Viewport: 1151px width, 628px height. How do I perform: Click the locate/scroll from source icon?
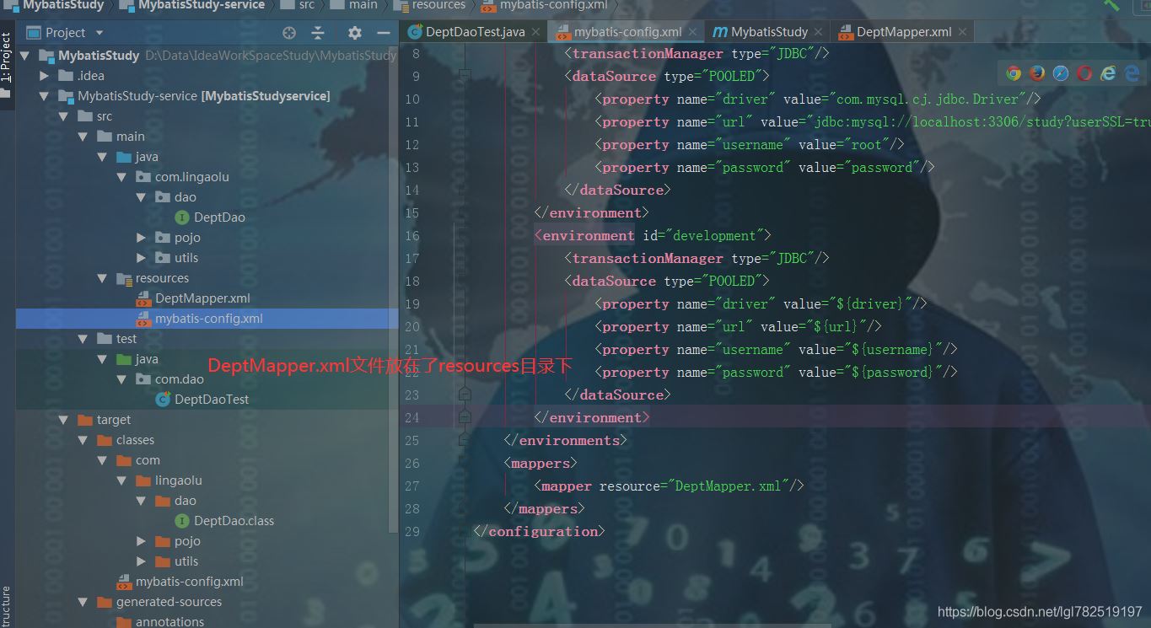coord(289,33)
